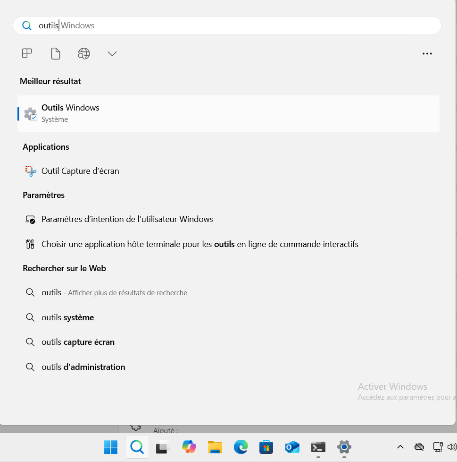Select web suggestion outils capture écran
The width and height of the screenshot is (457, 462).
pos(228,342)
